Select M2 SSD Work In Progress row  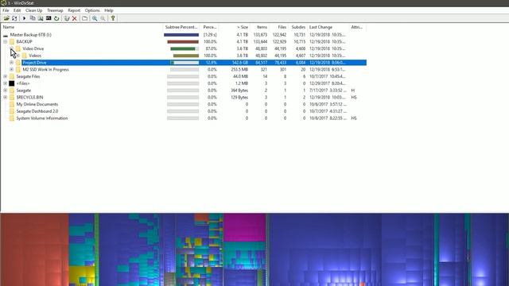184,70
